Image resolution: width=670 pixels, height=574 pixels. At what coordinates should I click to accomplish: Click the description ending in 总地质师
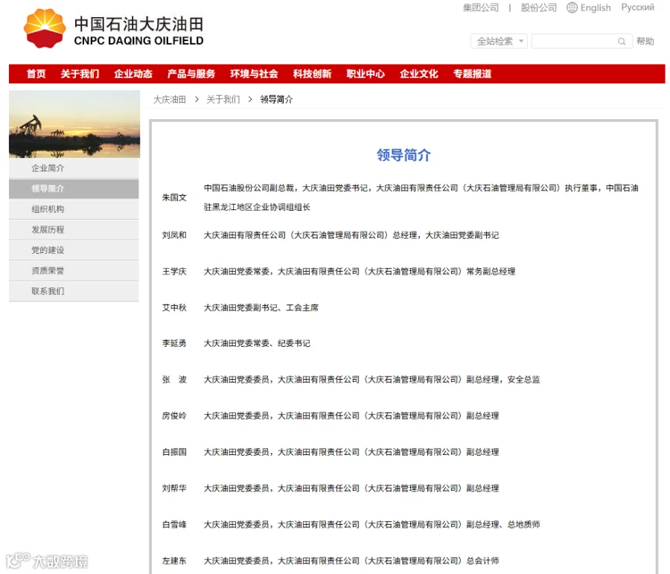click(371, 524)
